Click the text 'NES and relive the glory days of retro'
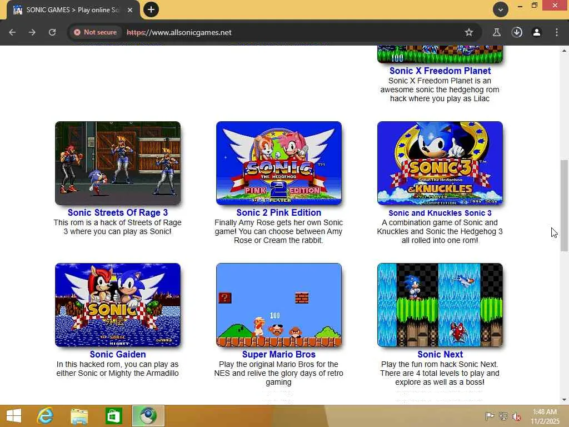This screenshot has height=427, width=569. point(279,373)
